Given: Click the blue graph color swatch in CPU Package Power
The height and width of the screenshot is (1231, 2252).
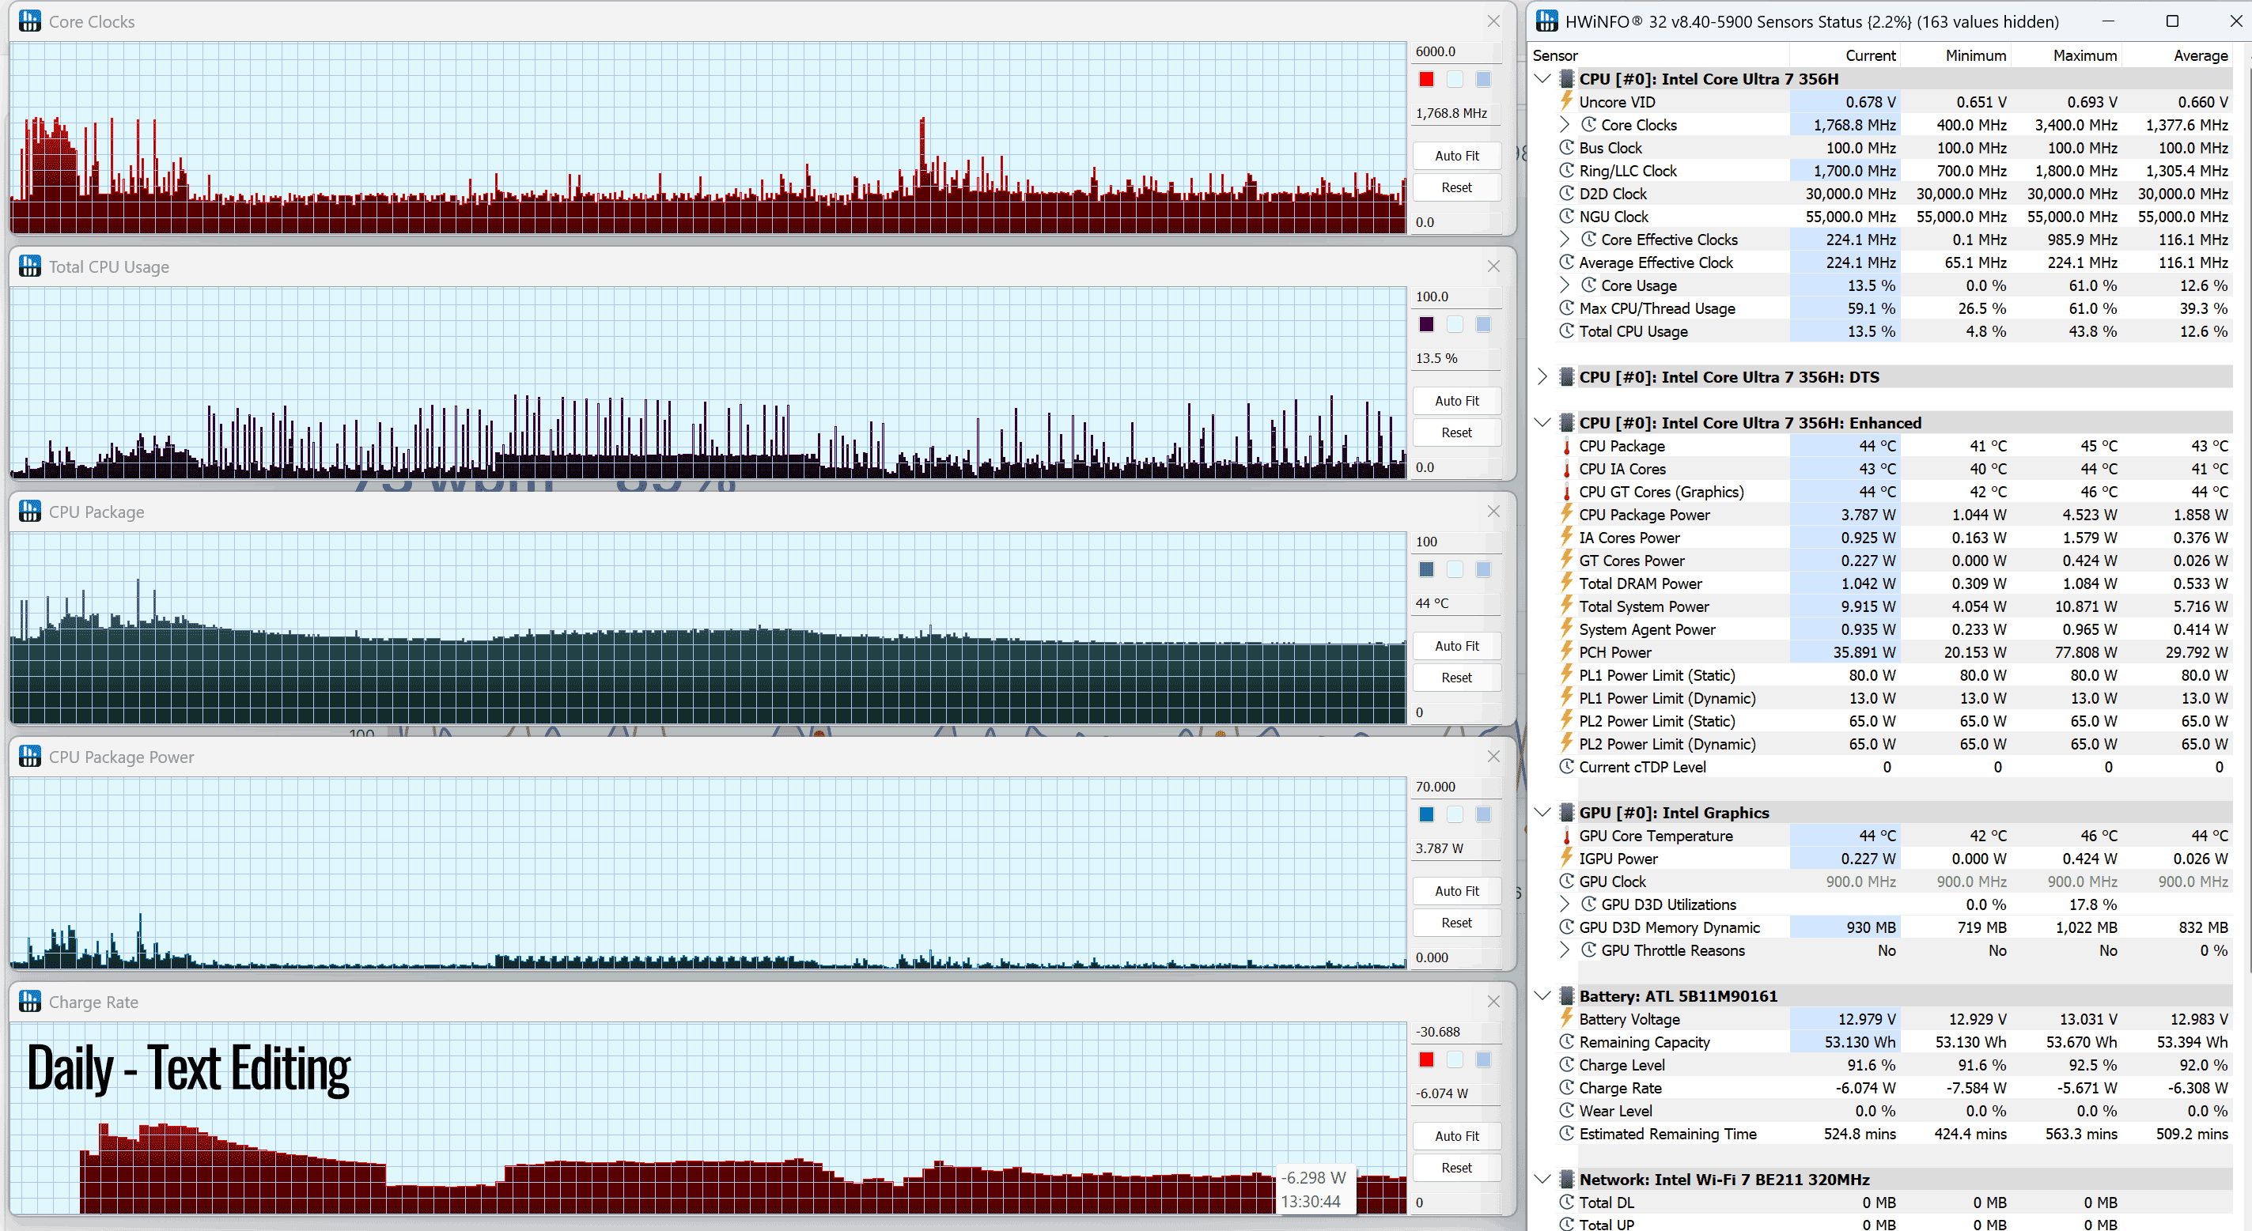Looking at the screenshot, I should tap(1427, 815).
